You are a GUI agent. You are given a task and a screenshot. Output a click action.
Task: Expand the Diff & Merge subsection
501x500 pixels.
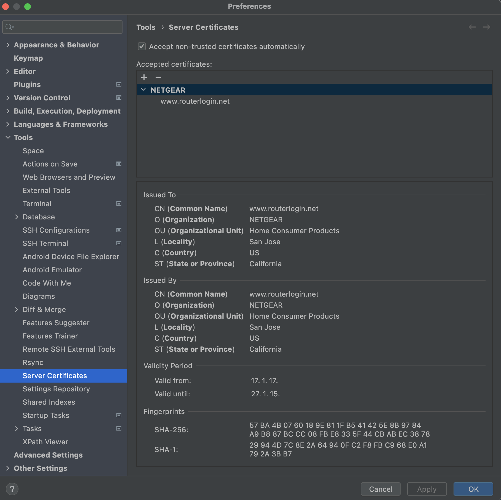pos(17,309)
